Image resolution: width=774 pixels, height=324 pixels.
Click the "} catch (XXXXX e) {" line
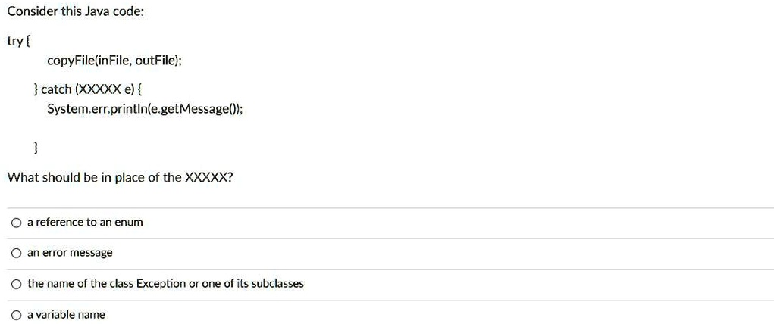click(x=88, y=90)
